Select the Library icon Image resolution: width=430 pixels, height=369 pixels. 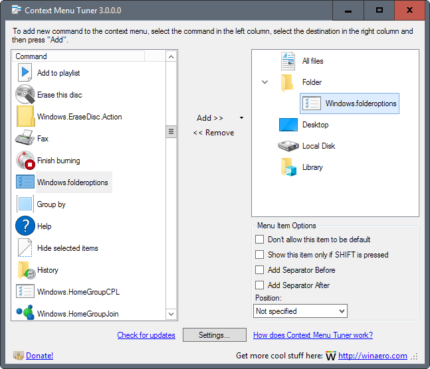click(x=288, y=167)
